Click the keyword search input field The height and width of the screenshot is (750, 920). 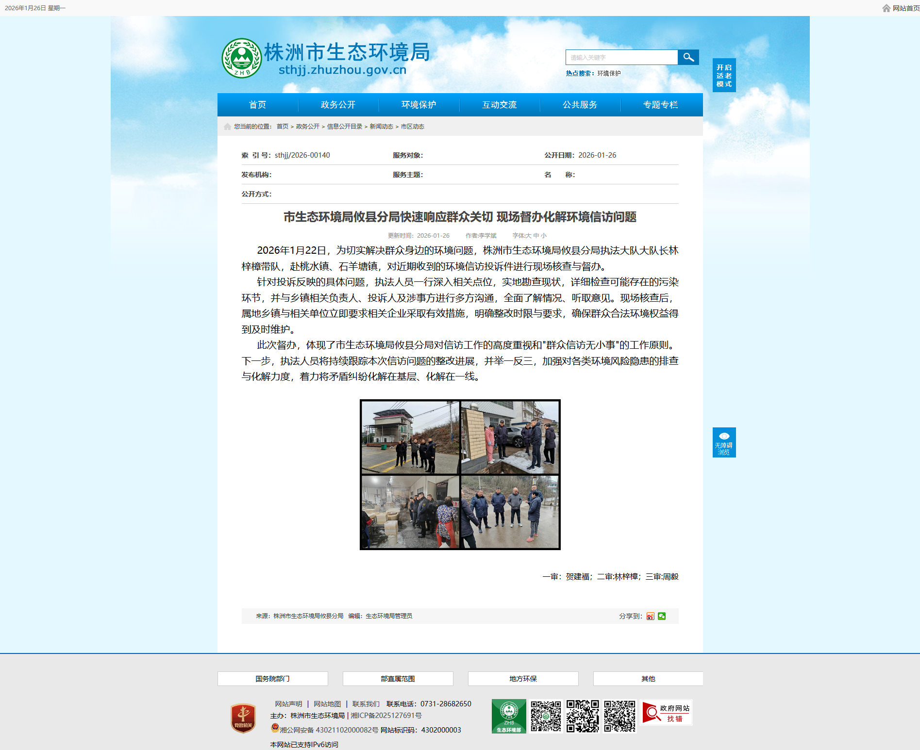tap(621, 57)
